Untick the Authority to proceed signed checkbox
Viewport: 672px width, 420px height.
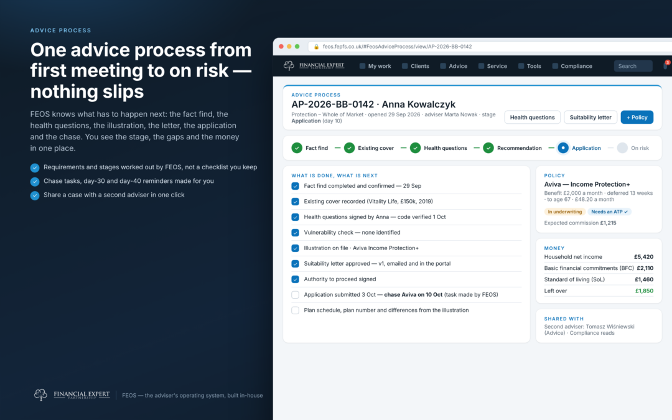(x=296, y=279)
